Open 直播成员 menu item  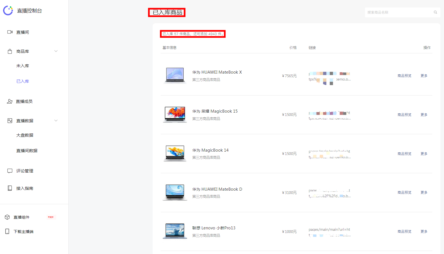coord(24,102)
